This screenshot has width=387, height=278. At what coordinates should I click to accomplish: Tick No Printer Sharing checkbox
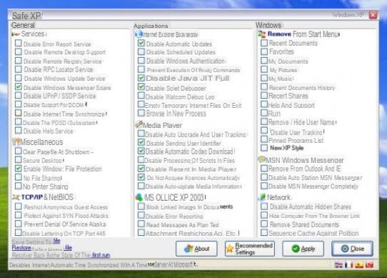pos(19,186)
